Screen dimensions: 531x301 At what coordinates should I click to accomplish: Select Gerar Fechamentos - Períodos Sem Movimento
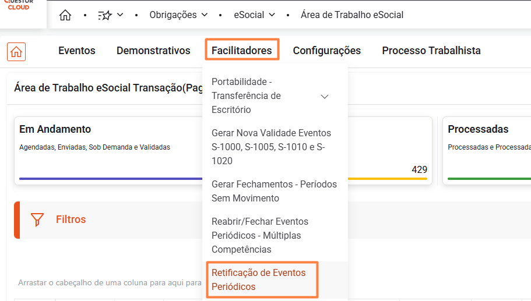[274, 191]
